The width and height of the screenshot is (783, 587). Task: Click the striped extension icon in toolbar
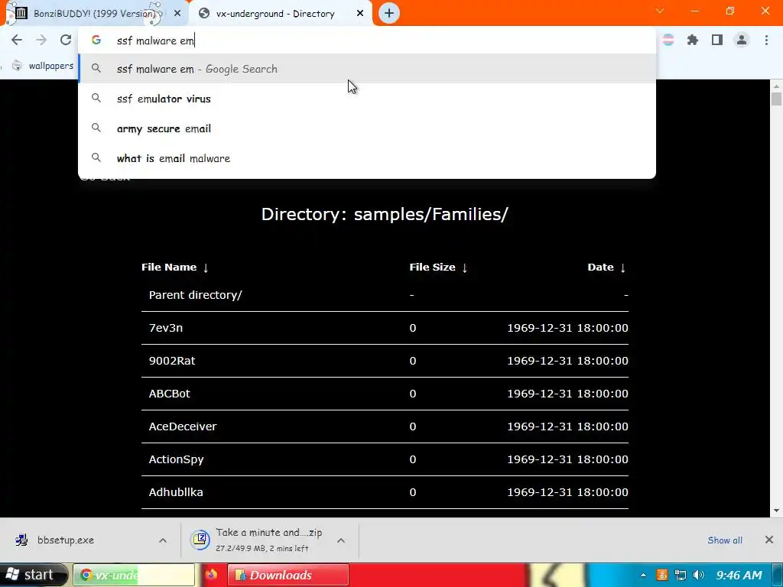(668, 40)
